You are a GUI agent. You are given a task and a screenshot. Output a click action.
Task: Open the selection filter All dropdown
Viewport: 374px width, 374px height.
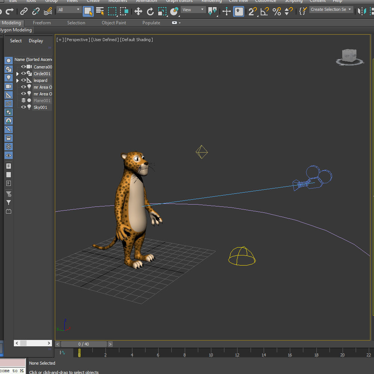click(x=69, y=10)
